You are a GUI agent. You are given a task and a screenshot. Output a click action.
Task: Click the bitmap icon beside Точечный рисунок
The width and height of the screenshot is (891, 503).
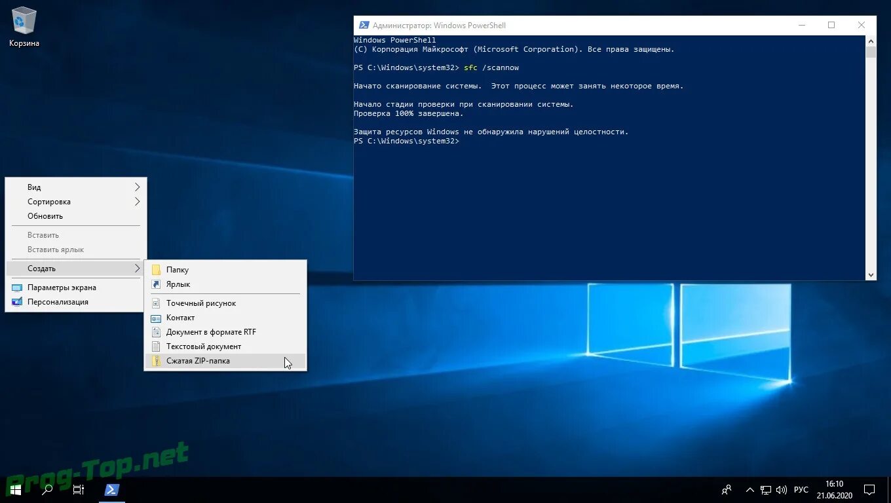click(x=156, y=303)
